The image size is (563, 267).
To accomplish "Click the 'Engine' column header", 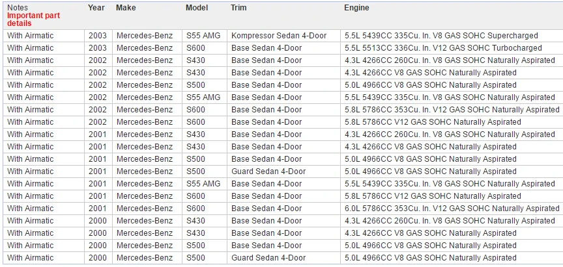I will (x=356, y=8).
